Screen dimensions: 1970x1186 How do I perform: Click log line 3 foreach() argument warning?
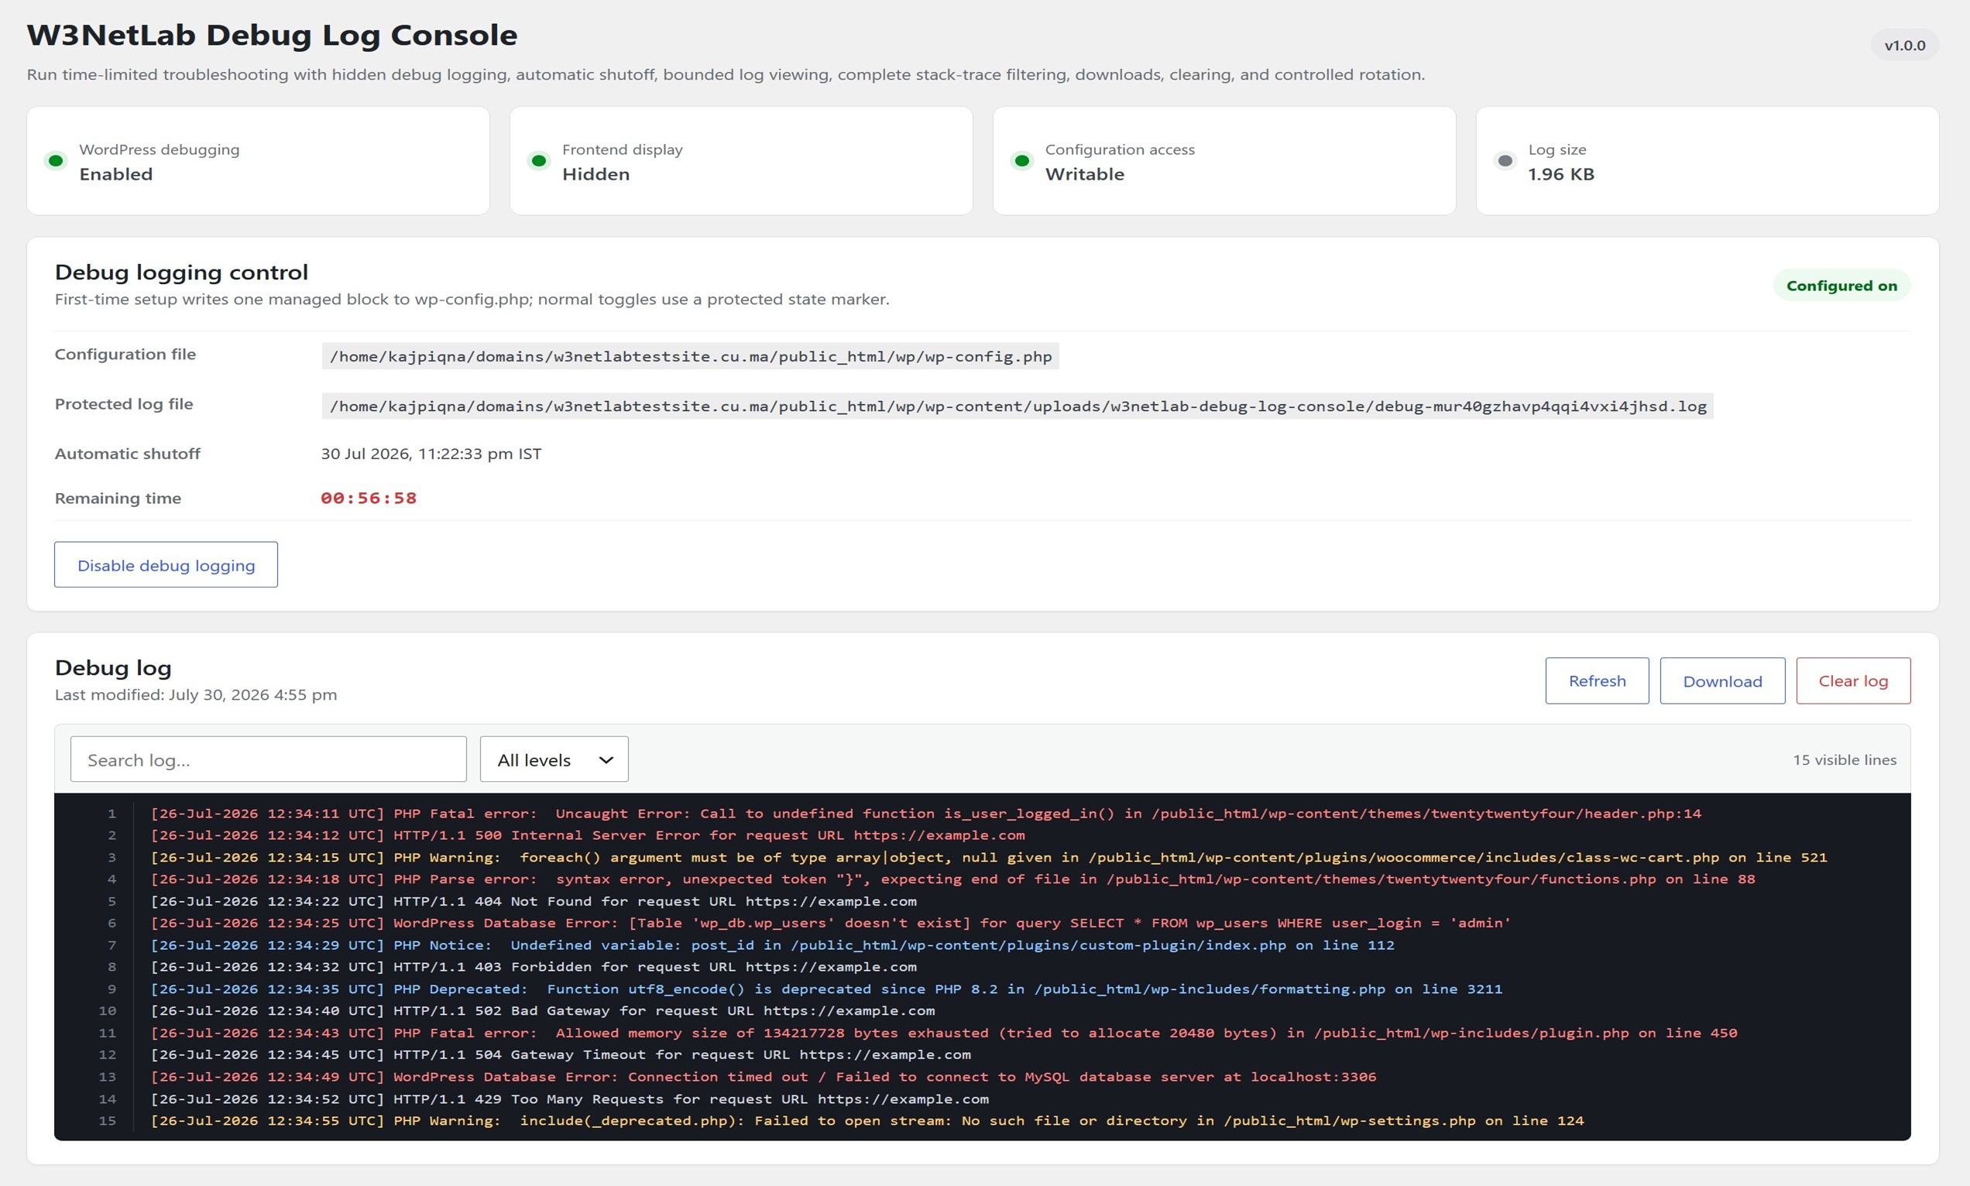(990, 858)
